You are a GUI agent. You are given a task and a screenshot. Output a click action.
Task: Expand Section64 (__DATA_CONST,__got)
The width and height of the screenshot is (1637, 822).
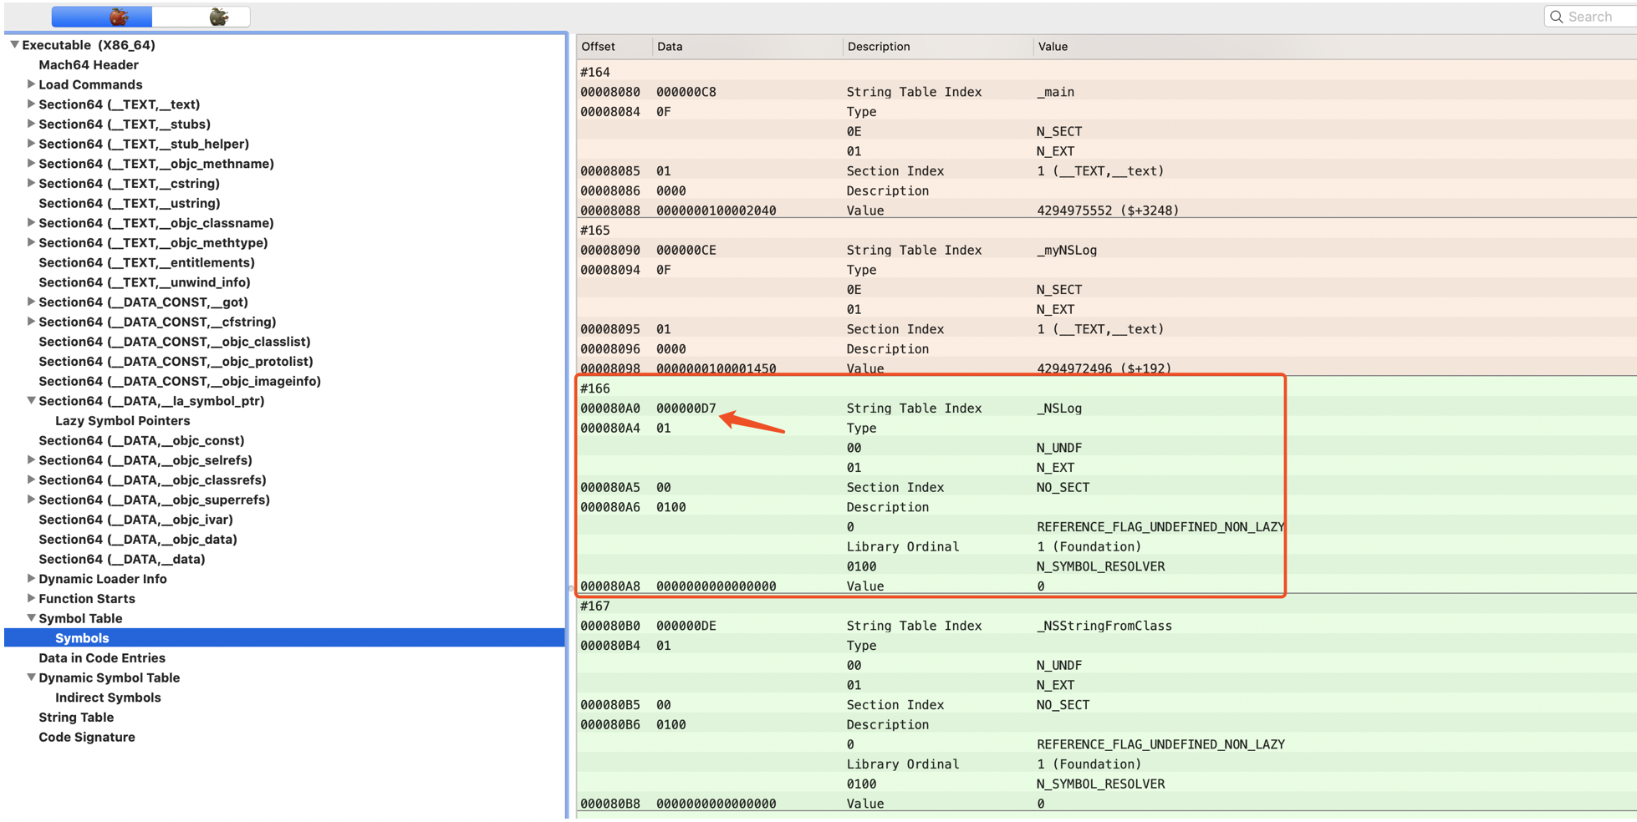pos(31,302)
